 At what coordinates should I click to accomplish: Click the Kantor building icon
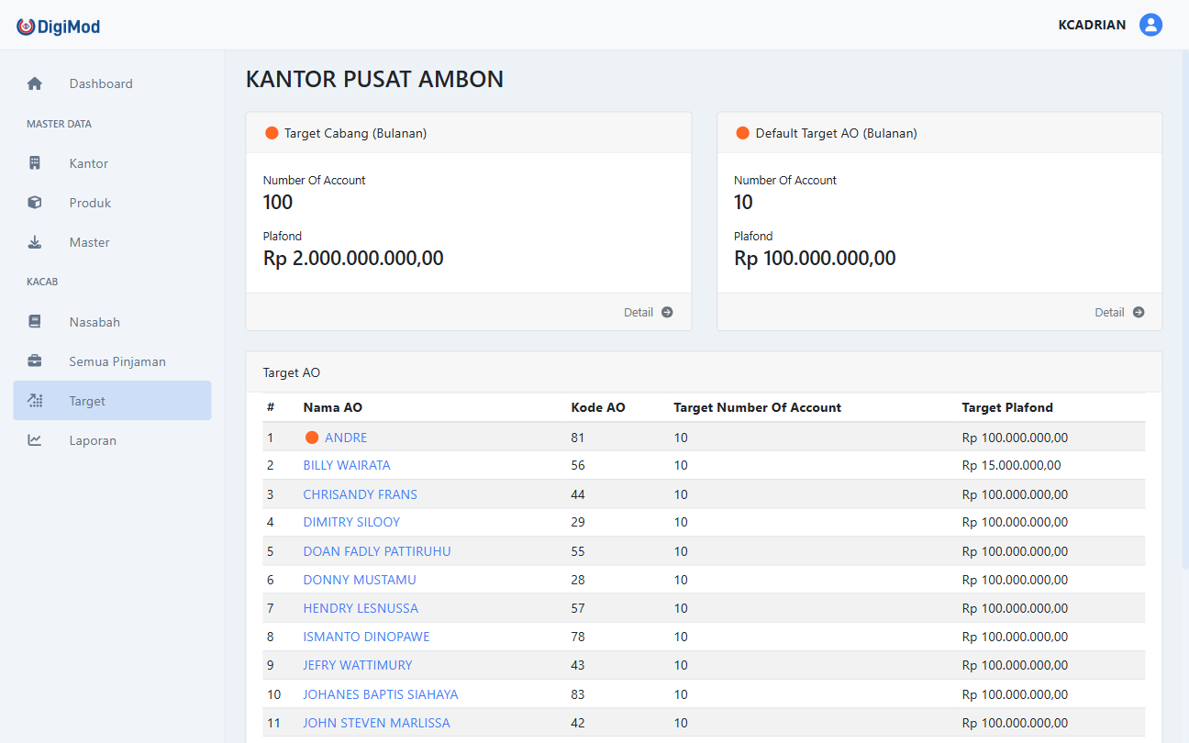click(35, 163)
